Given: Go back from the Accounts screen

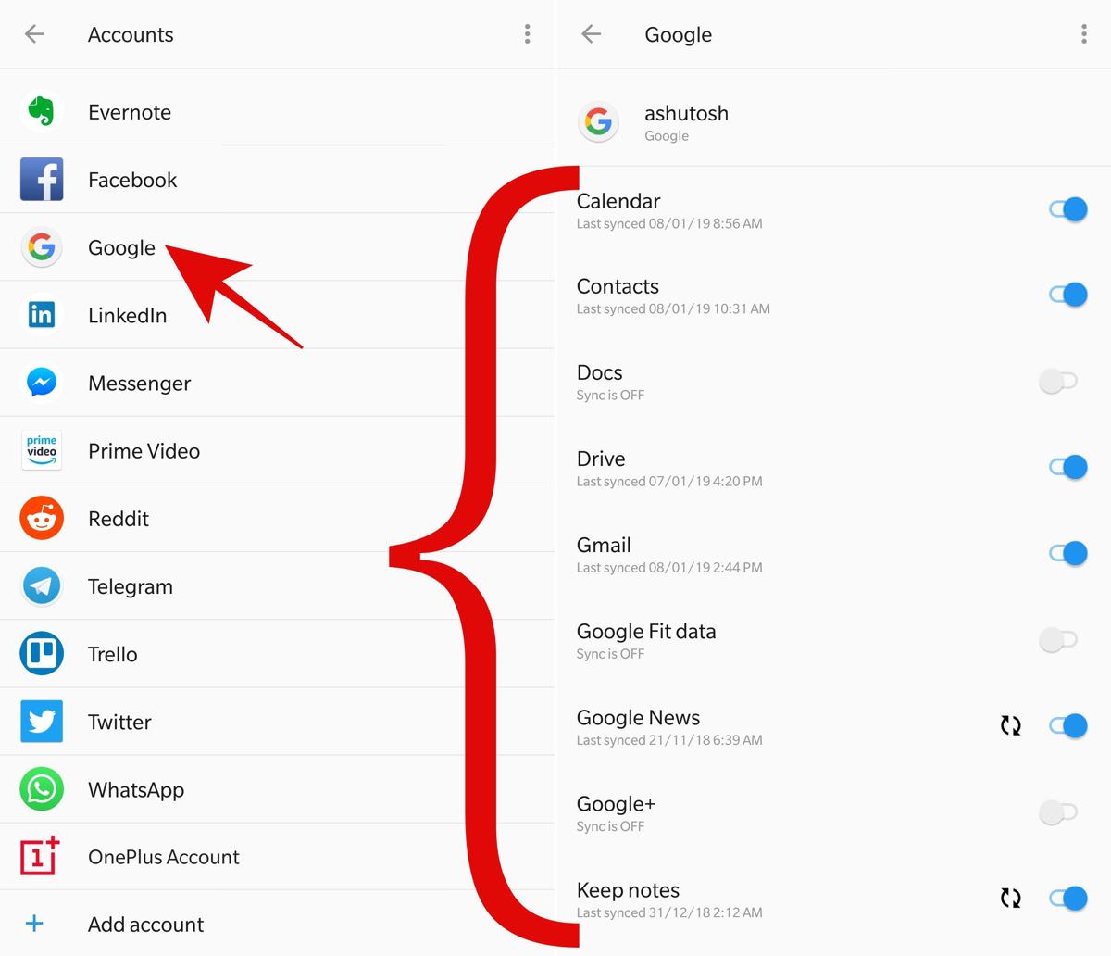Looking at the screenshot, I should [34, 34].
